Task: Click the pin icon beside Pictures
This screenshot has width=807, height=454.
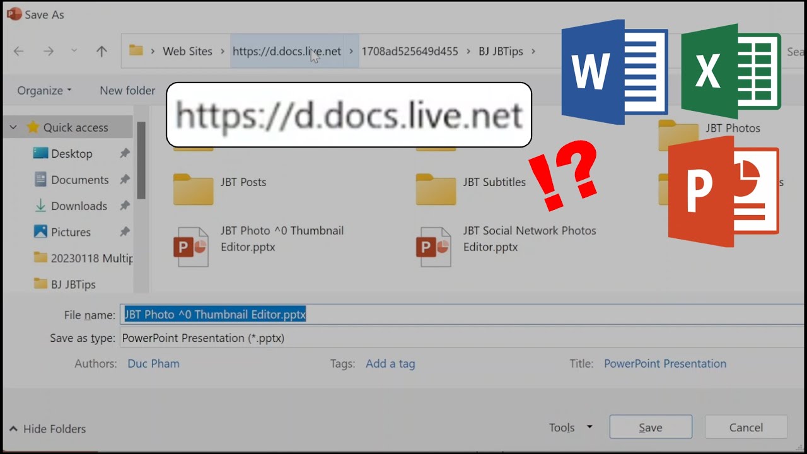Action: pos(125,232)
